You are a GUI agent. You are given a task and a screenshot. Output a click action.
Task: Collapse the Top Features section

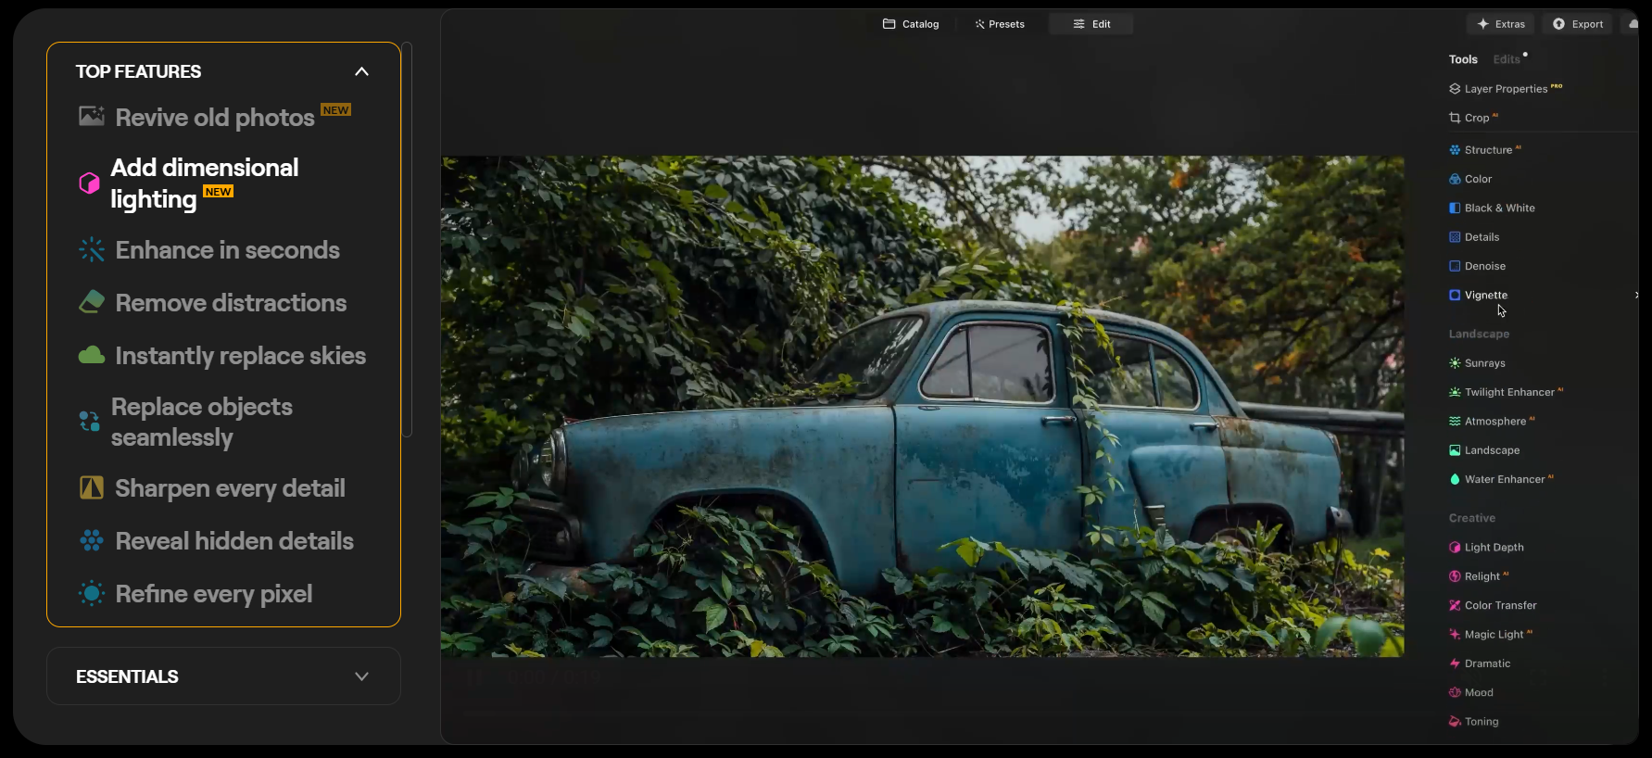(x=361, y=71)
